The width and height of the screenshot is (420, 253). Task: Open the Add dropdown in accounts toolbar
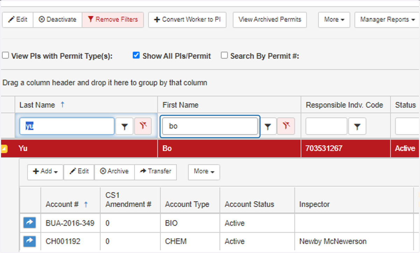(45, 171)
